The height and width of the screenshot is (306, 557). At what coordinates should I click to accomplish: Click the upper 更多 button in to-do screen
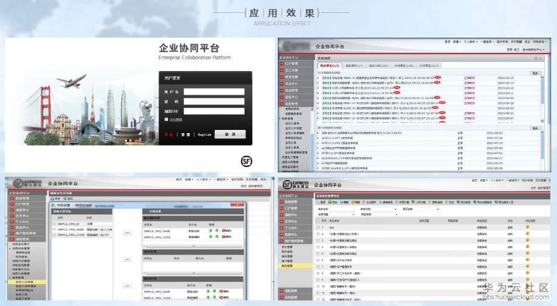pyautogui.click(x=535, y=73)
